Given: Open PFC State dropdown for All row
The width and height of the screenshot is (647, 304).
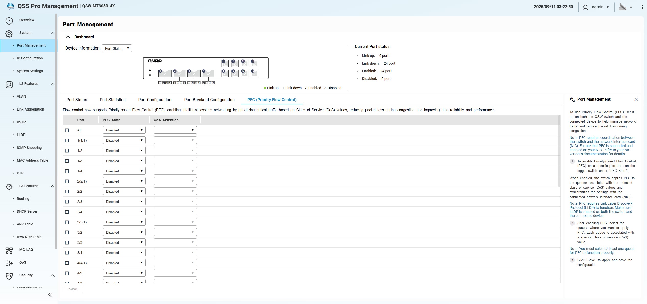Looking at the screenshot, I should [x=124, y=130].
